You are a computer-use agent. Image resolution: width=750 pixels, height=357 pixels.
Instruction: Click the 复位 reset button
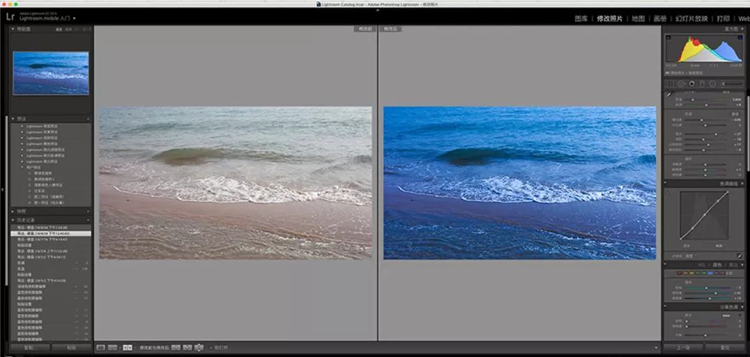[725, 347]
